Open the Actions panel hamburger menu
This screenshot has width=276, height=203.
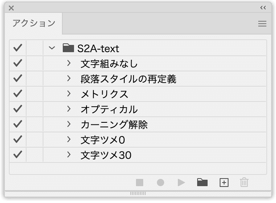pyautogui.click(x=262, y=24)
